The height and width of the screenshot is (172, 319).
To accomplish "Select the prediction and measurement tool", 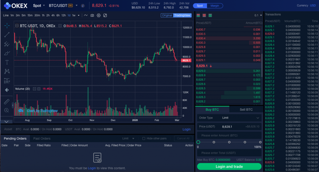I will click(x=7, y=81).
